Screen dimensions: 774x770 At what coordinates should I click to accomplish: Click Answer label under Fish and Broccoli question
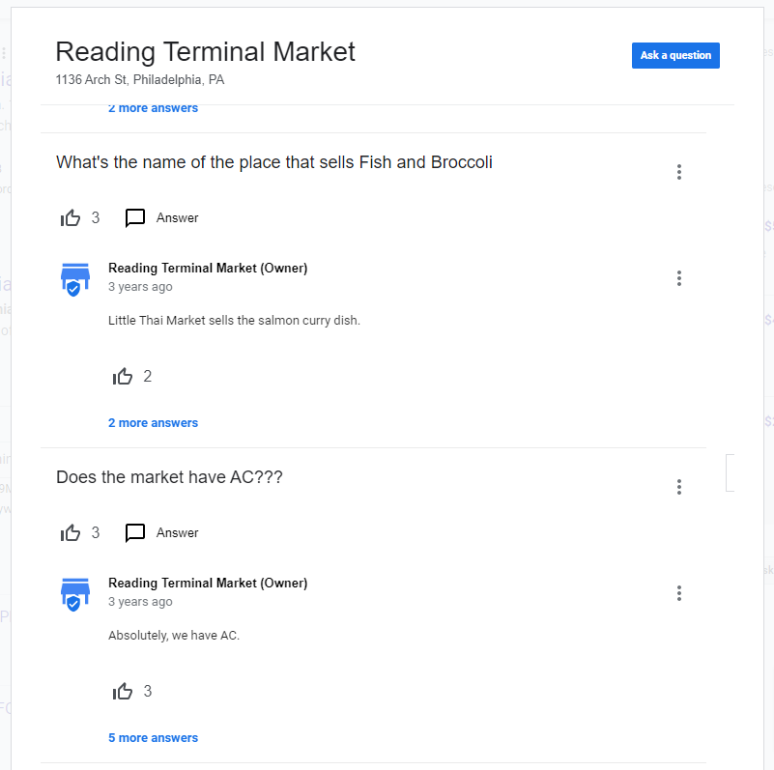coord(177,217)
